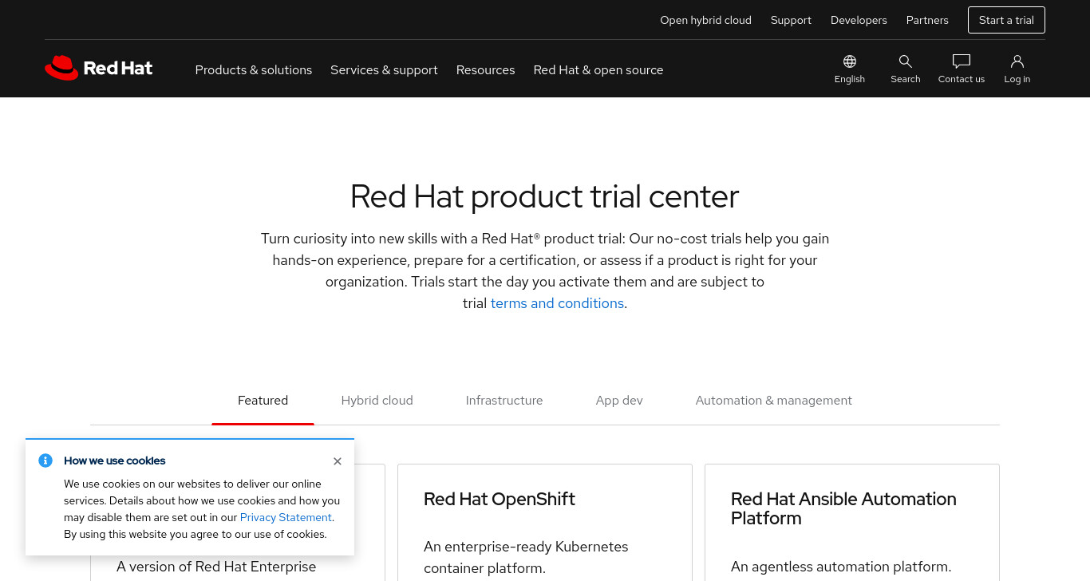Switch to the App dev tab
Viewport: 1090px width, 581px height.
619,401
